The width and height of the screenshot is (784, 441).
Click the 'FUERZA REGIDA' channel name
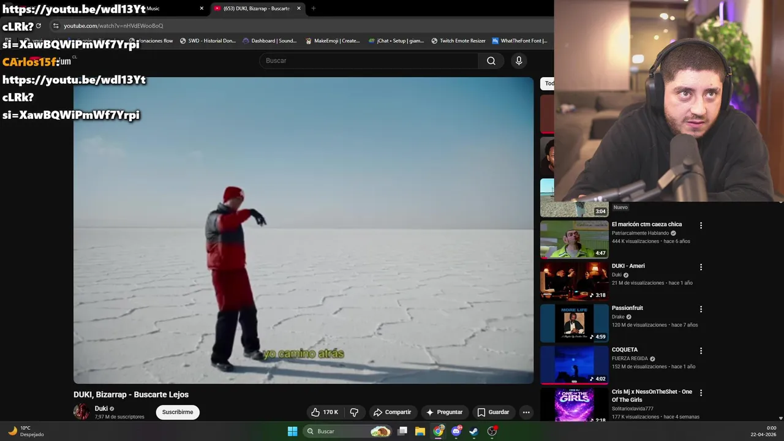630,359
